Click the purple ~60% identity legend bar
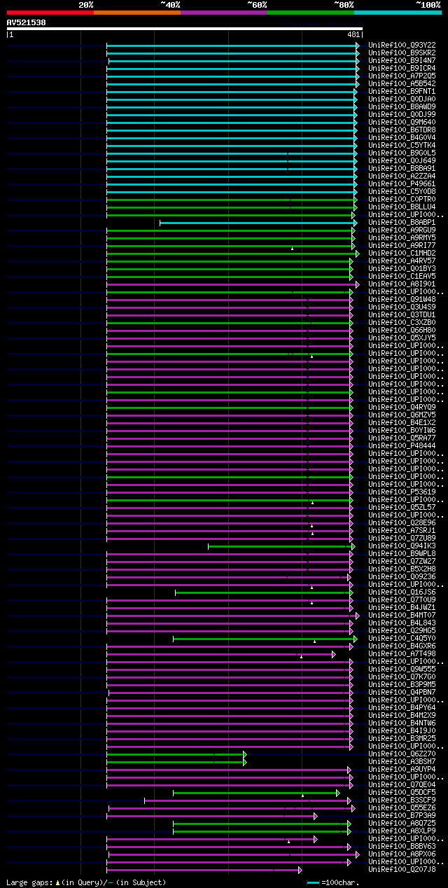The width and height of the screenshot is (448, 888). tap(223, 13)
